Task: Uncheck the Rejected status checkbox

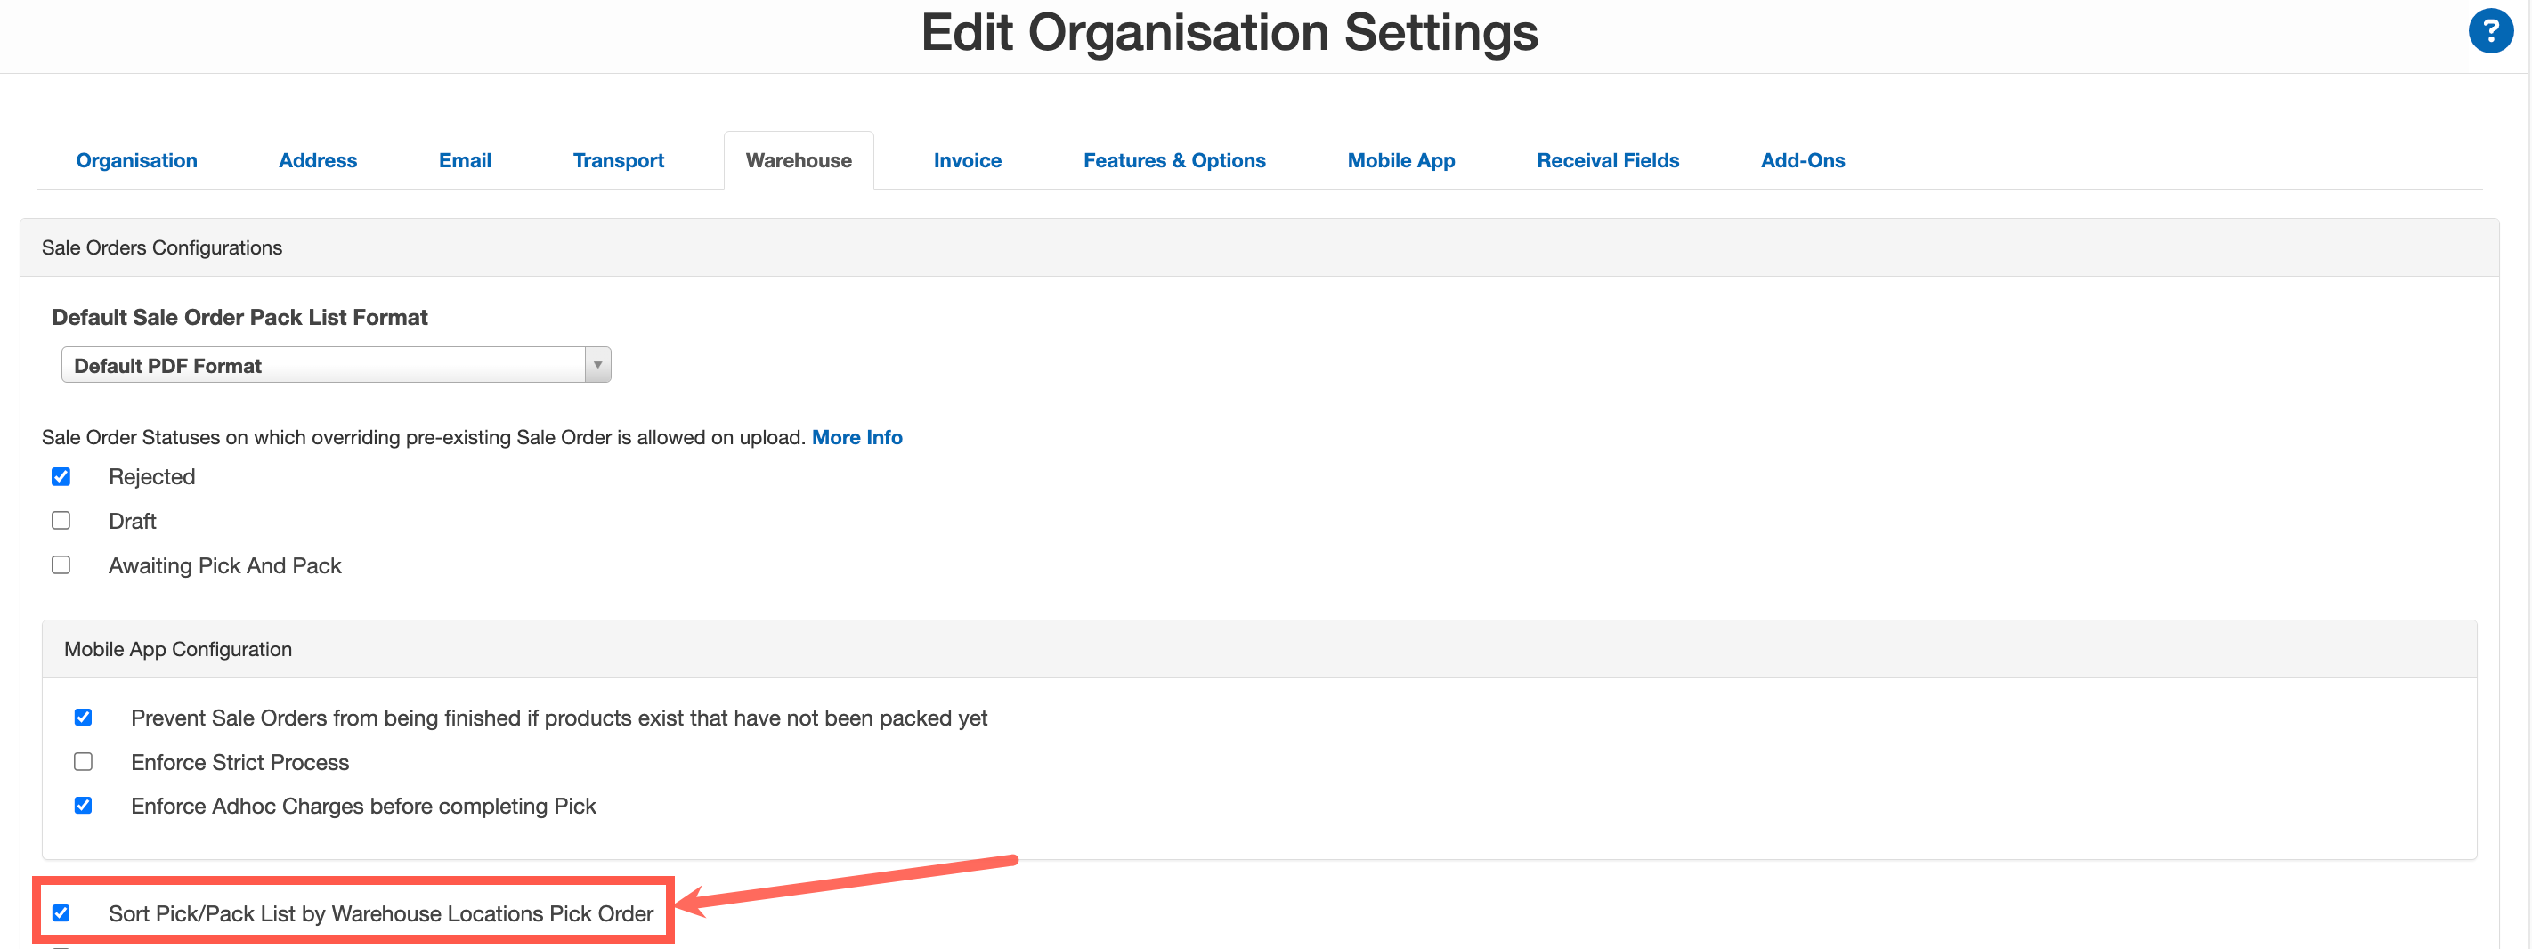Action: tap(61, 476)
